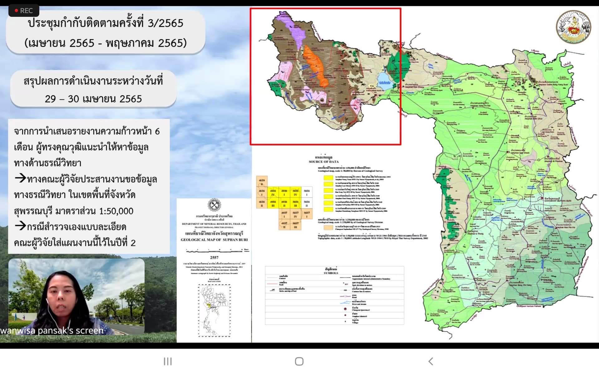Click the title "ประชุมกำกับติดตามครั้งที่ 3/2565"
Viewport: 599px width, 374px height.
click(x=105, y=23)
